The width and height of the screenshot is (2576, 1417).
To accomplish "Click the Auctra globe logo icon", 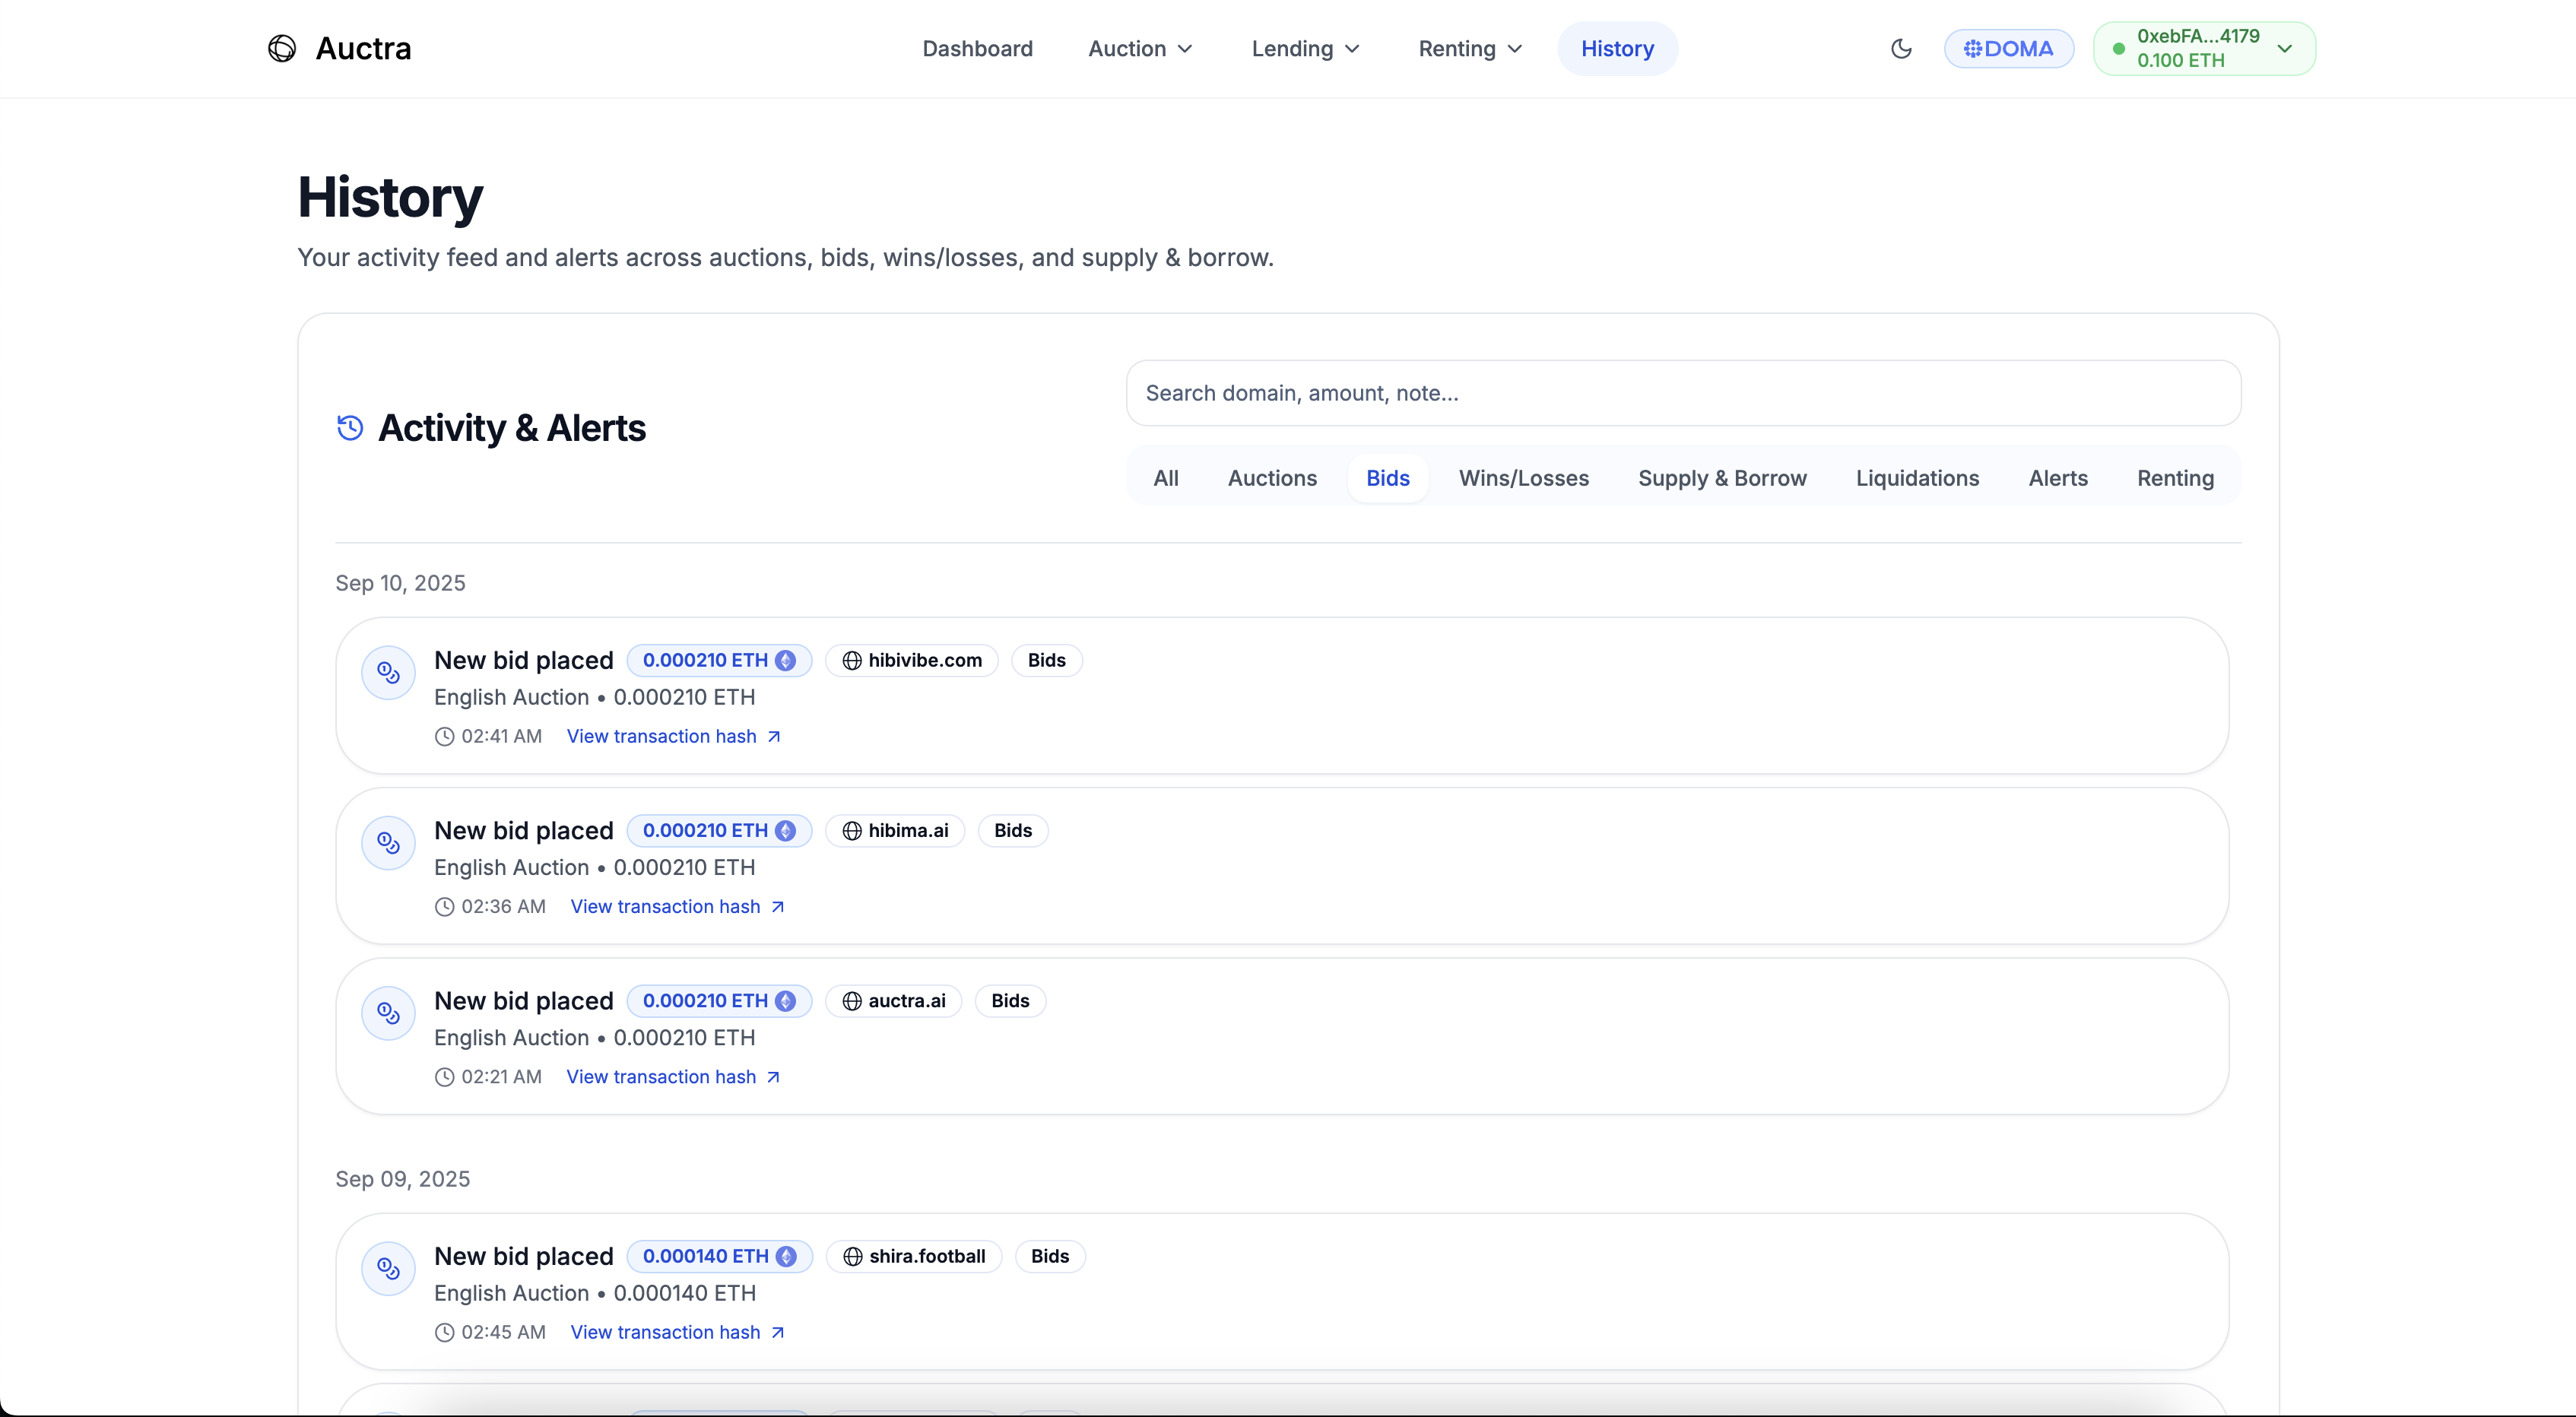I will 282,48.
